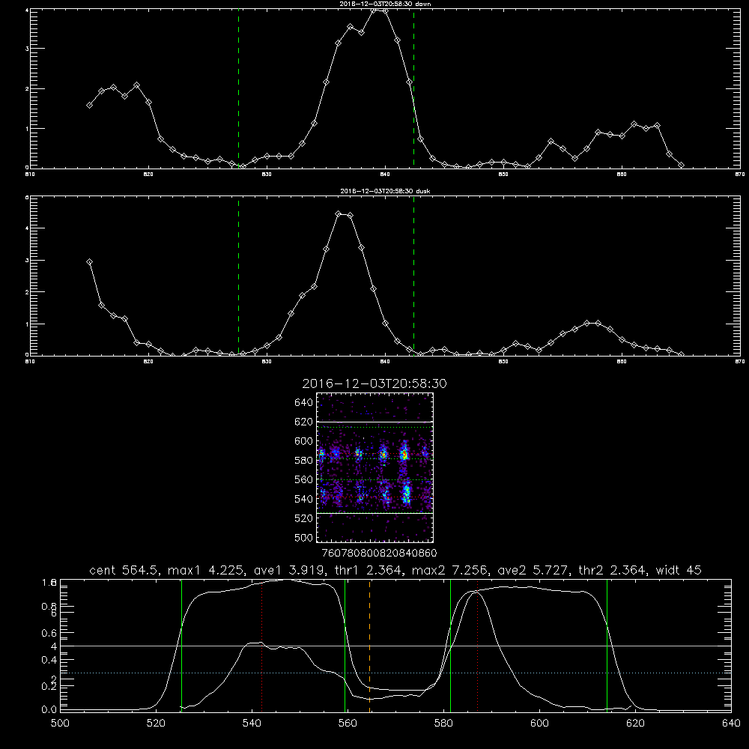The height and width of the screenshot is (749, 749).
Task: Select the red dotted line near 542 in bottom plot
Action: pyautogui.click(x=261, y=646)
